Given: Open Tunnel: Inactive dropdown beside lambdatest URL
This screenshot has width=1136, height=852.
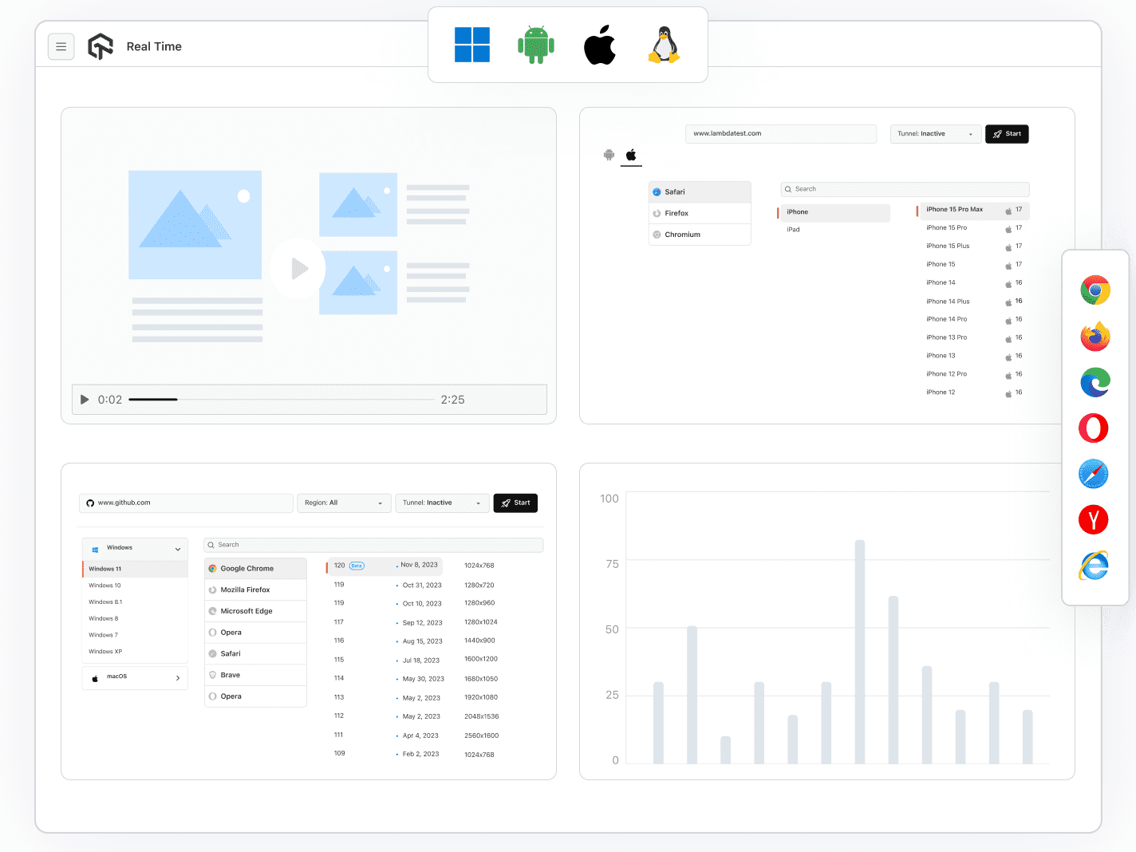Looking at the screenshot, I should [936, 134].
